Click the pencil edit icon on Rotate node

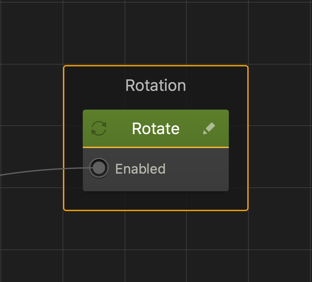(x=209, y=128)
